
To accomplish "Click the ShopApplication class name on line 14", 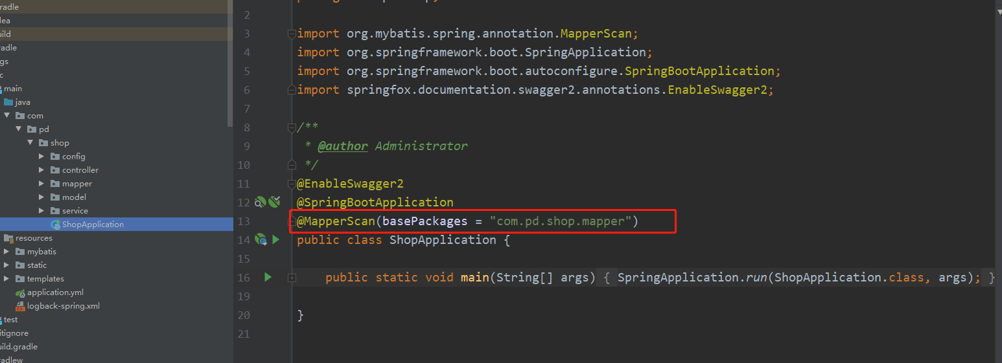I will 443,239.
